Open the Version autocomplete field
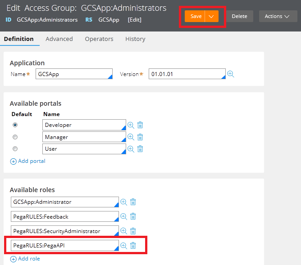This screenshot has height=265, width=301. click(x=187, y=74)
